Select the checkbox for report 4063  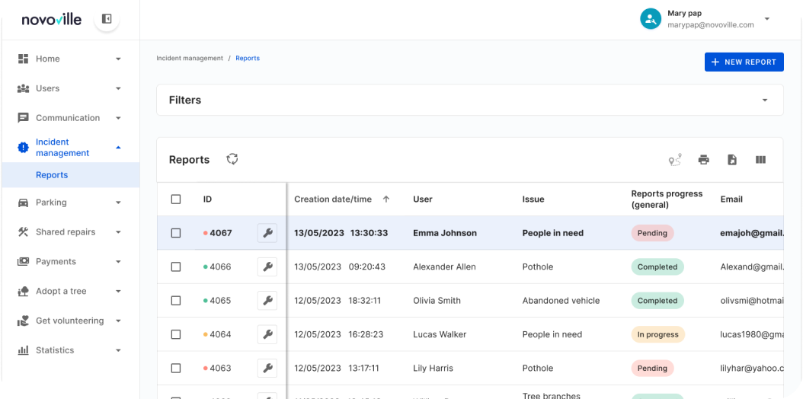(176, 369)
